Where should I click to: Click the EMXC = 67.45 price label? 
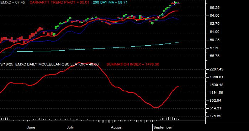(12, 2)
